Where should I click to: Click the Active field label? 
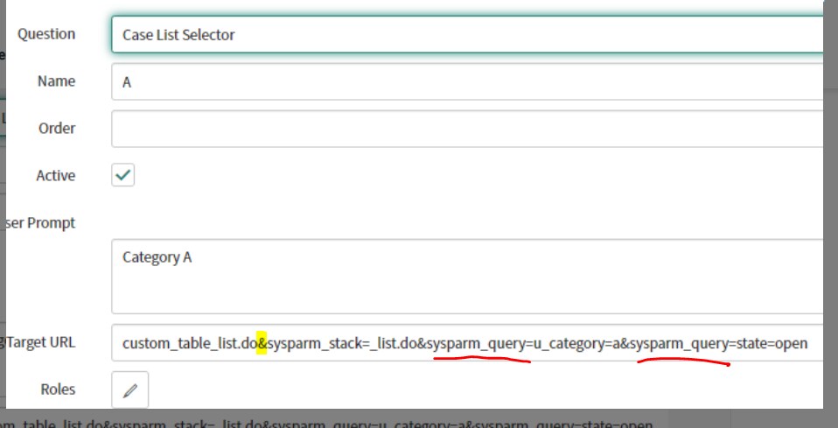[x=56, y=175]
